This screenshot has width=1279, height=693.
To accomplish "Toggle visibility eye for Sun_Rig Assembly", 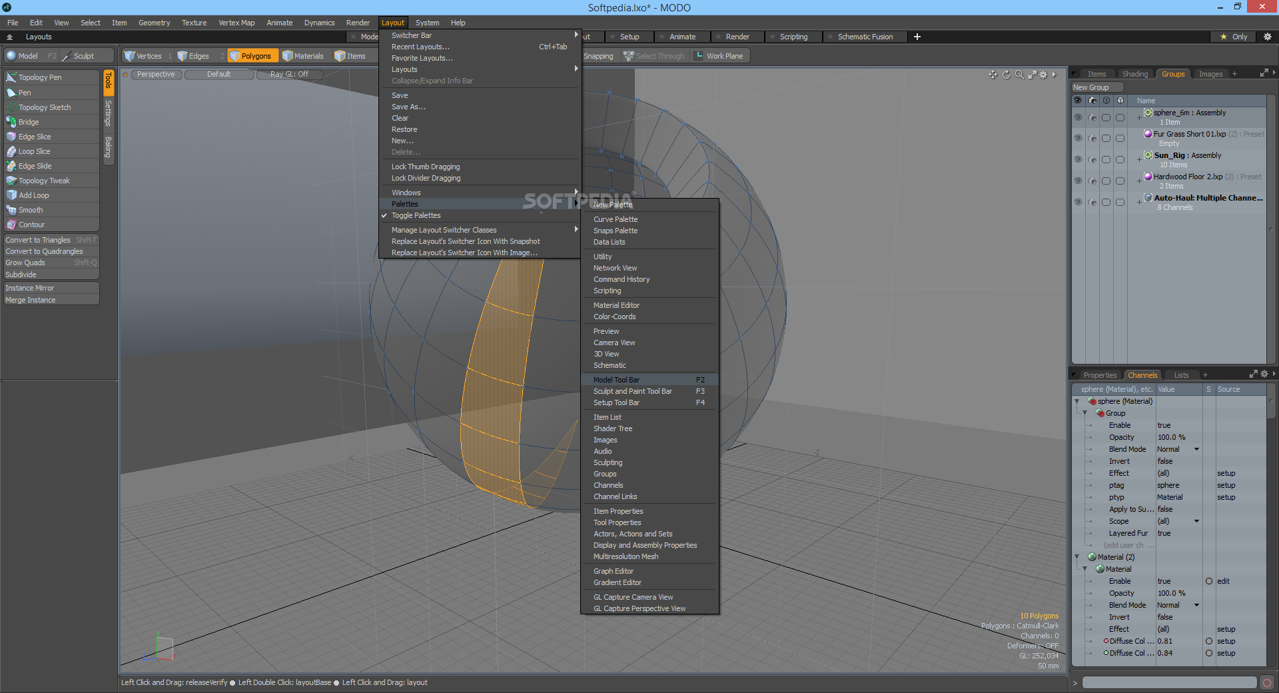I will tap(1077, 160).
